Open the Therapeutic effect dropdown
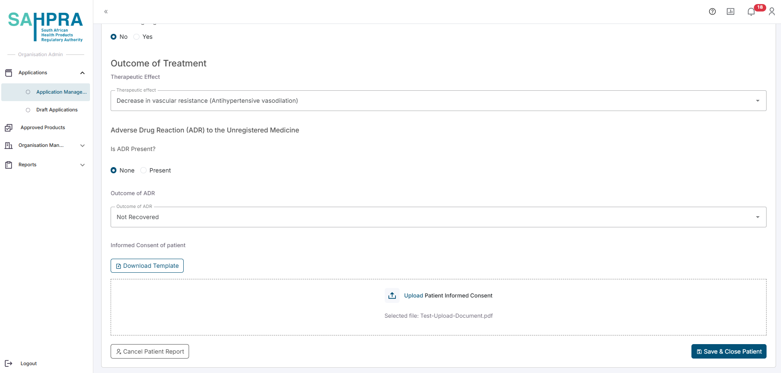781x373 pixels. tap(438, 101)
